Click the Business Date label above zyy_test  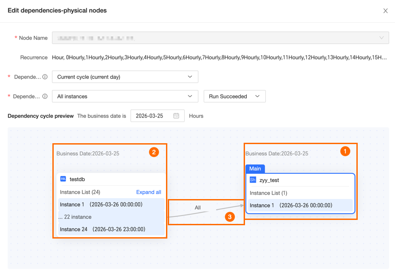coord(276,153)
